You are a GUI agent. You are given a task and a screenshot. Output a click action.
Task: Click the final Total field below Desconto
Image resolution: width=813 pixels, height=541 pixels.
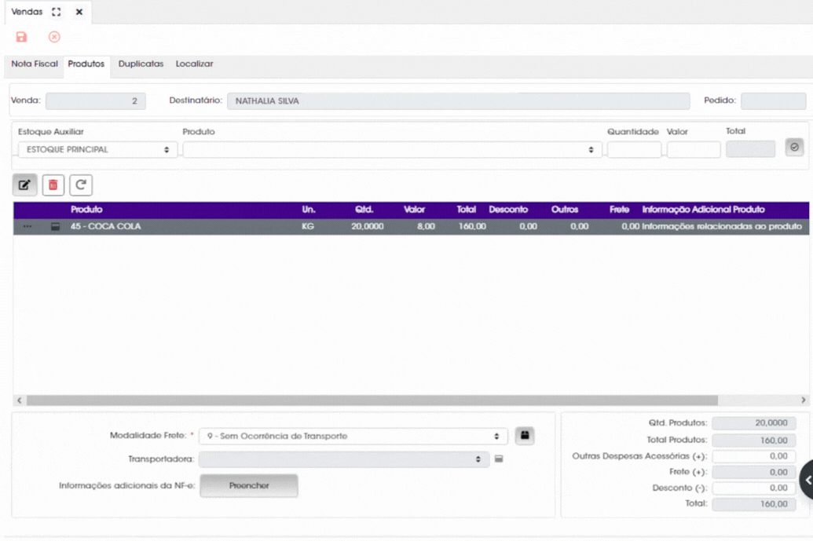tap(754, 503)
